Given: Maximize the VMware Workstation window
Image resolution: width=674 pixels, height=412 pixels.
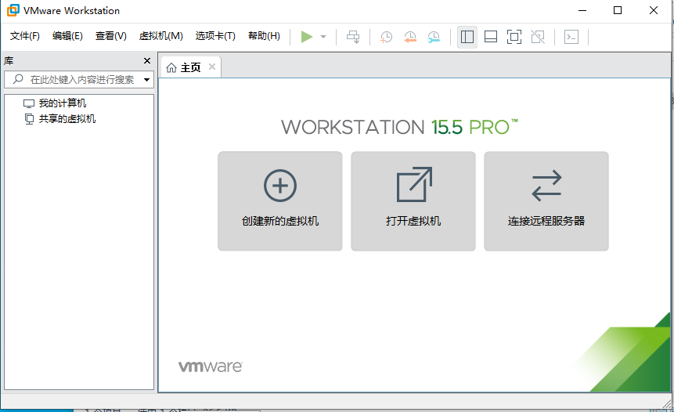Looking at the screenshot, I should coord(618,10).
